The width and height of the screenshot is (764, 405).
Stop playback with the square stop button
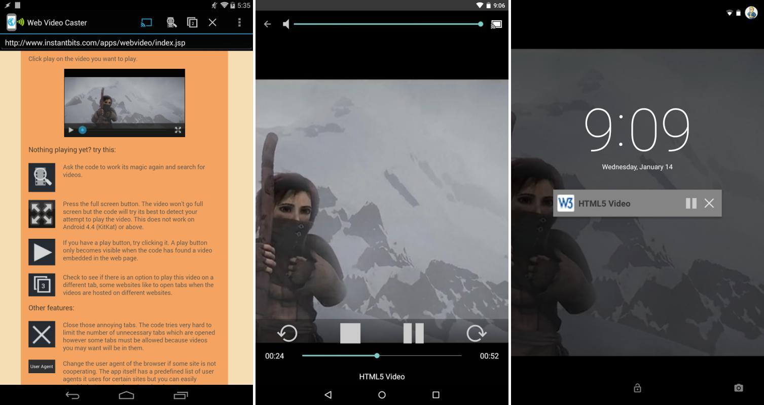click(x=350, y=333)
